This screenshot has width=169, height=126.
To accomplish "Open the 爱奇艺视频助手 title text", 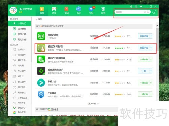I will pyautogui.click(x=55, y=70).
